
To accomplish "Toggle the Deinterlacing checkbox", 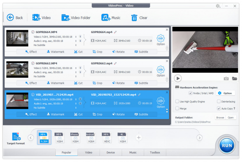I will [219, 101].
